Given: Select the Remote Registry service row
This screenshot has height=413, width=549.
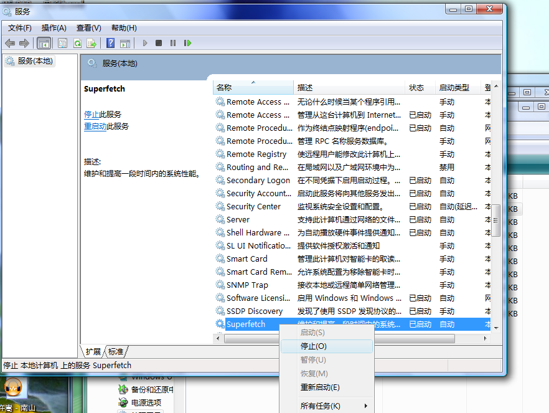Looking at the screenshot, I should [x=352, y=154].
